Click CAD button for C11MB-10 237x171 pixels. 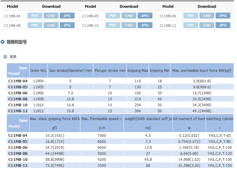[129, 25]
